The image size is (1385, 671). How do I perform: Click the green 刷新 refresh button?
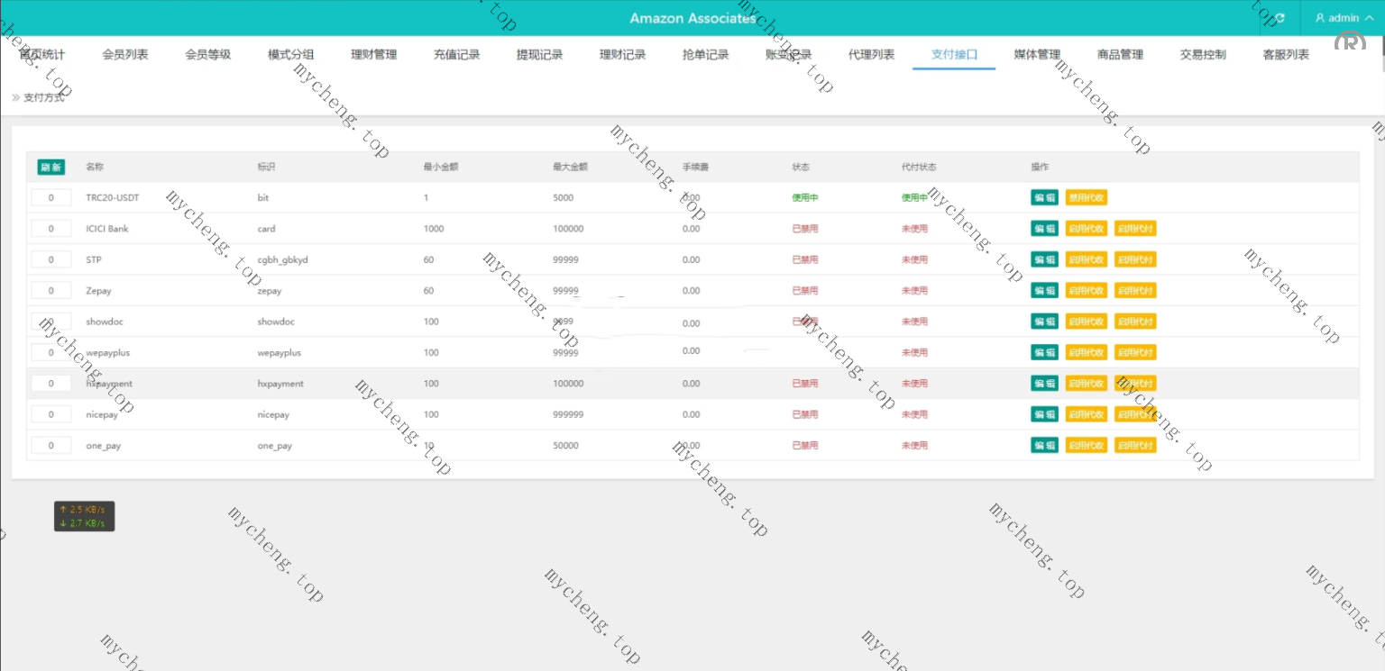(x=50, y=167)
